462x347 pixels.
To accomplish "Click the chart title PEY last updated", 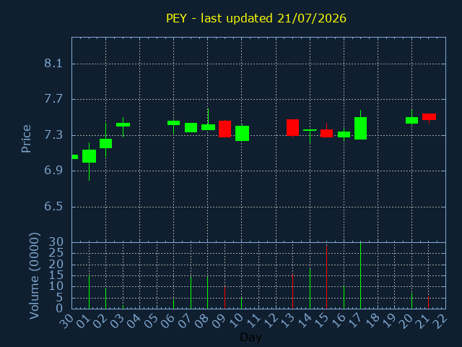I will [x=256, y=18].
